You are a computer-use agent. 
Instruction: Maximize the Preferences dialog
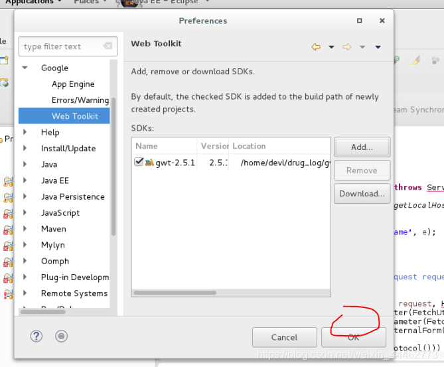pyautogui.click(x=359, y=21)
